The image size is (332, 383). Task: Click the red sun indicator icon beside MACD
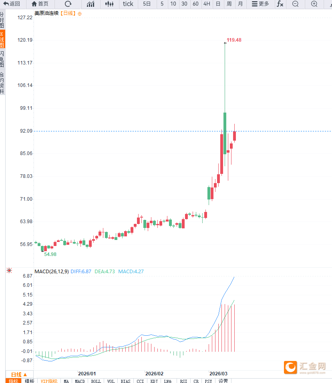click(9, 270)
